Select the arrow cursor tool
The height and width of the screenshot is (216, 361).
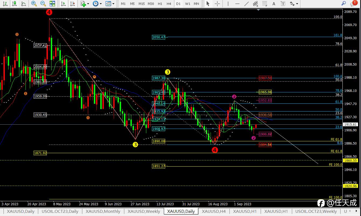click(x=208, y=4)
